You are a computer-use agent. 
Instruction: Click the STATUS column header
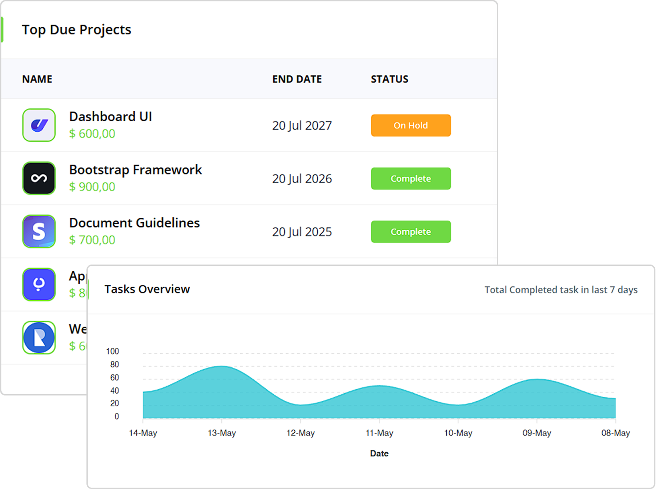(389, 79)
